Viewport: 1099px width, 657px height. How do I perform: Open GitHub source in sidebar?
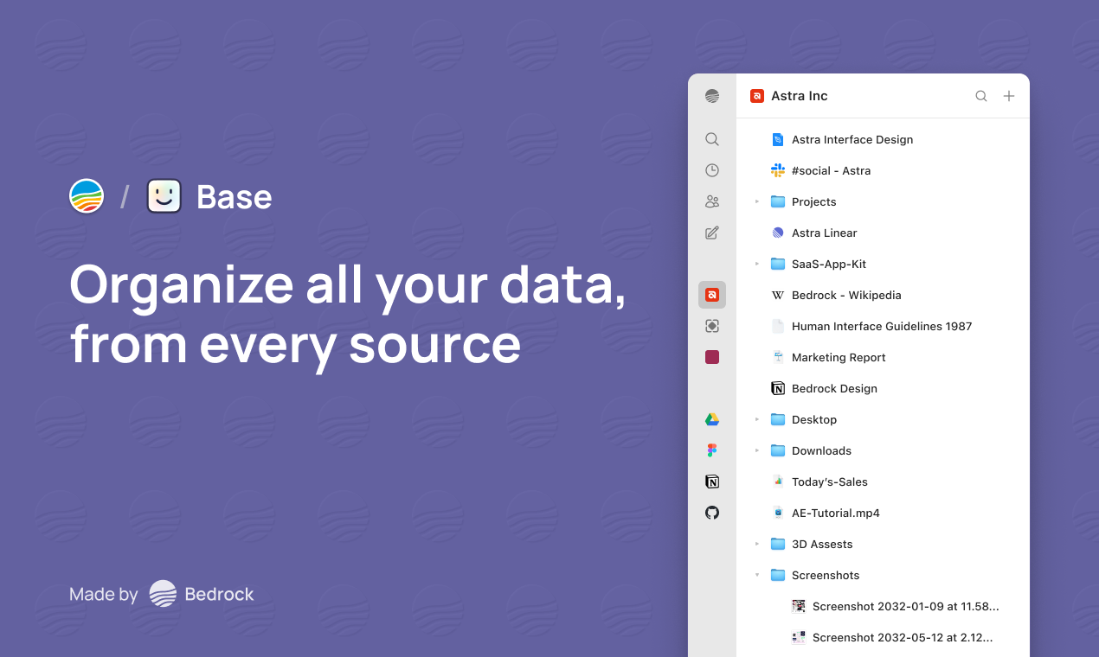(712, 513)
